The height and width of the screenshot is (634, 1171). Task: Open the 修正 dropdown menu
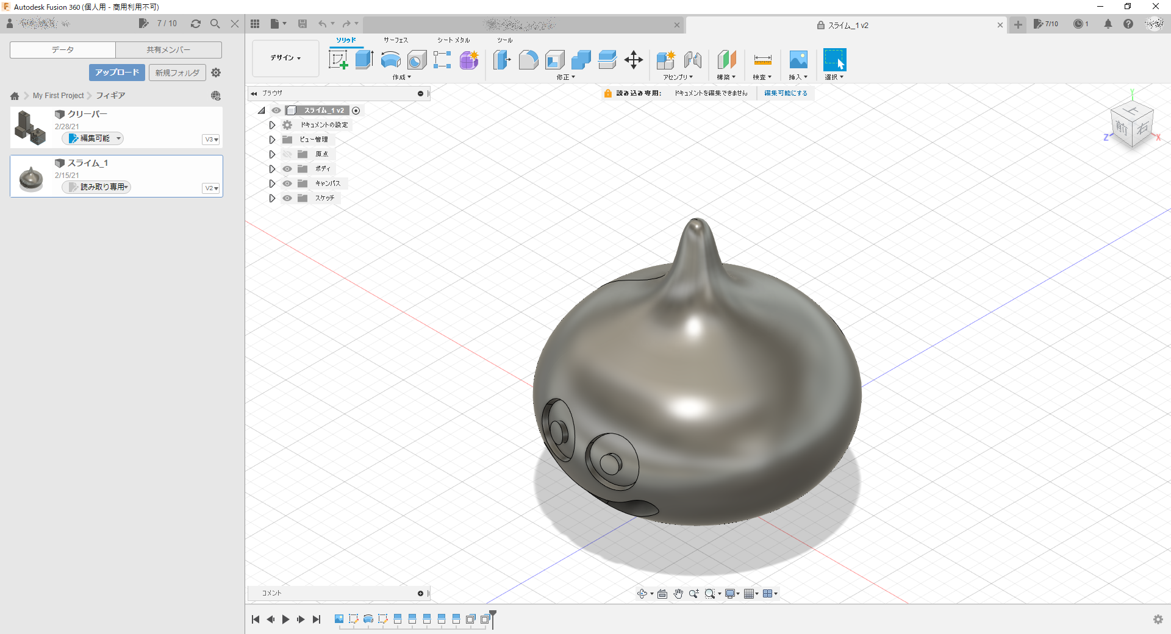566,77
